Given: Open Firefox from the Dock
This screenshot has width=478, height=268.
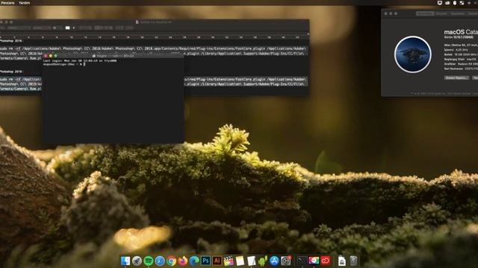Looking at the screenshot, I should [x=183, y=261].
